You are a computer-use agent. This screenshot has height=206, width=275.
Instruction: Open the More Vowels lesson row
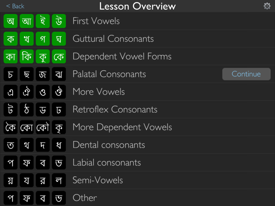coord(137,92)
